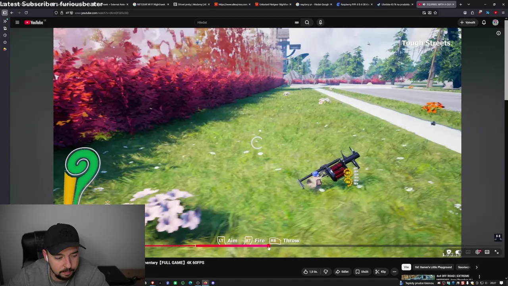Go back with browser back arrow
508x286 pixels.
point(12,13)
